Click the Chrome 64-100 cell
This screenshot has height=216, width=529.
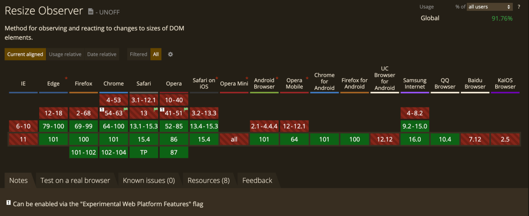113,126
